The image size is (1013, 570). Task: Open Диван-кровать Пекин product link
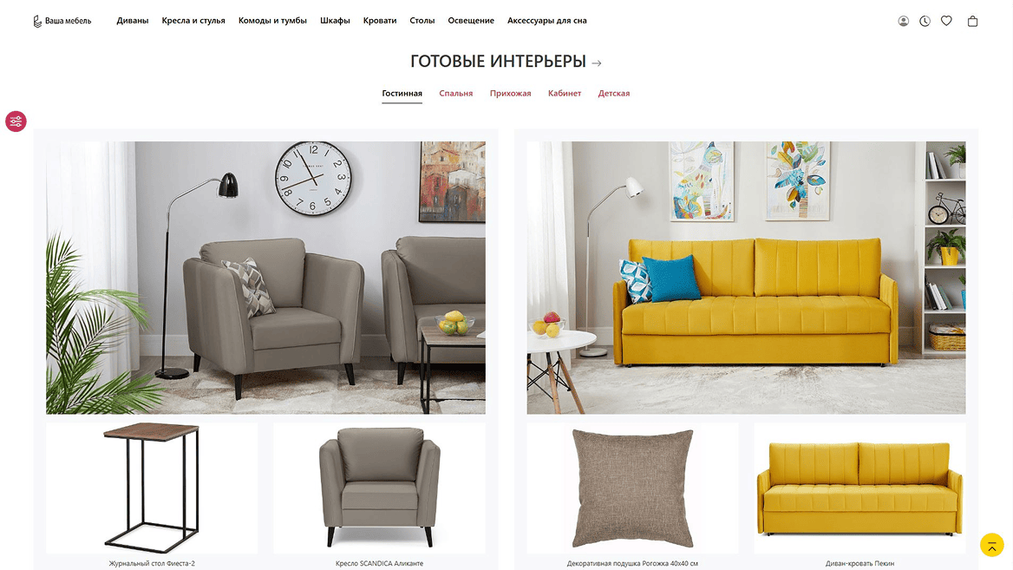[x=859, y=563]
